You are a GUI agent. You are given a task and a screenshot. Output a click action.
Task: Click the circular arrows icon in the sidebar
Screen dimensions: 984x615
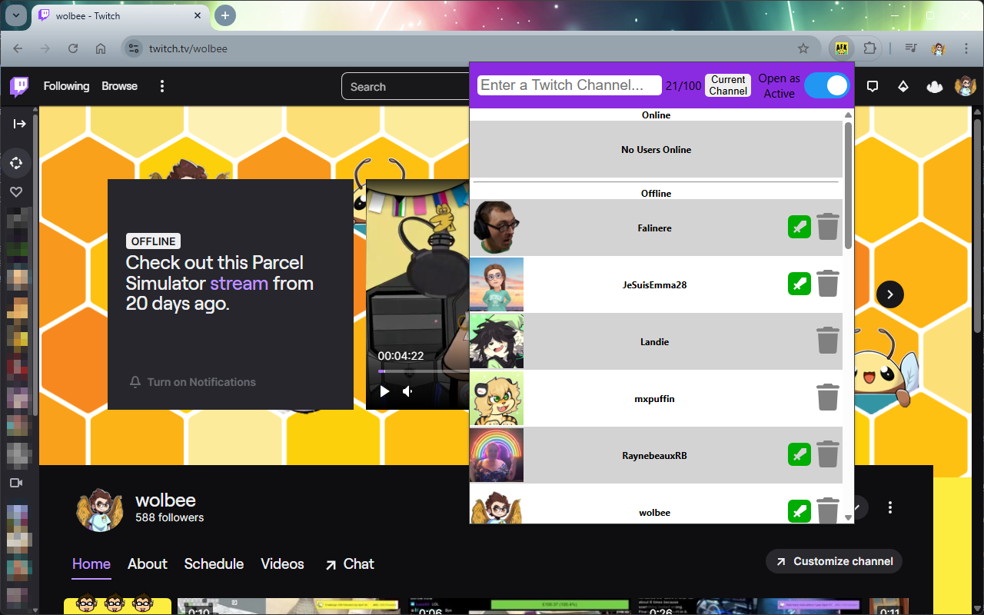16,163
